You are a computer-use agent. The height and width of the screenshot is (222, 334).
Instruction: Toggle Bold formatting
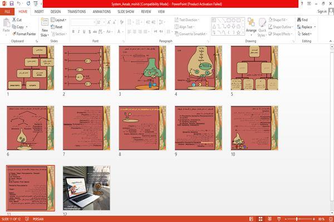(x=73, y=32)
